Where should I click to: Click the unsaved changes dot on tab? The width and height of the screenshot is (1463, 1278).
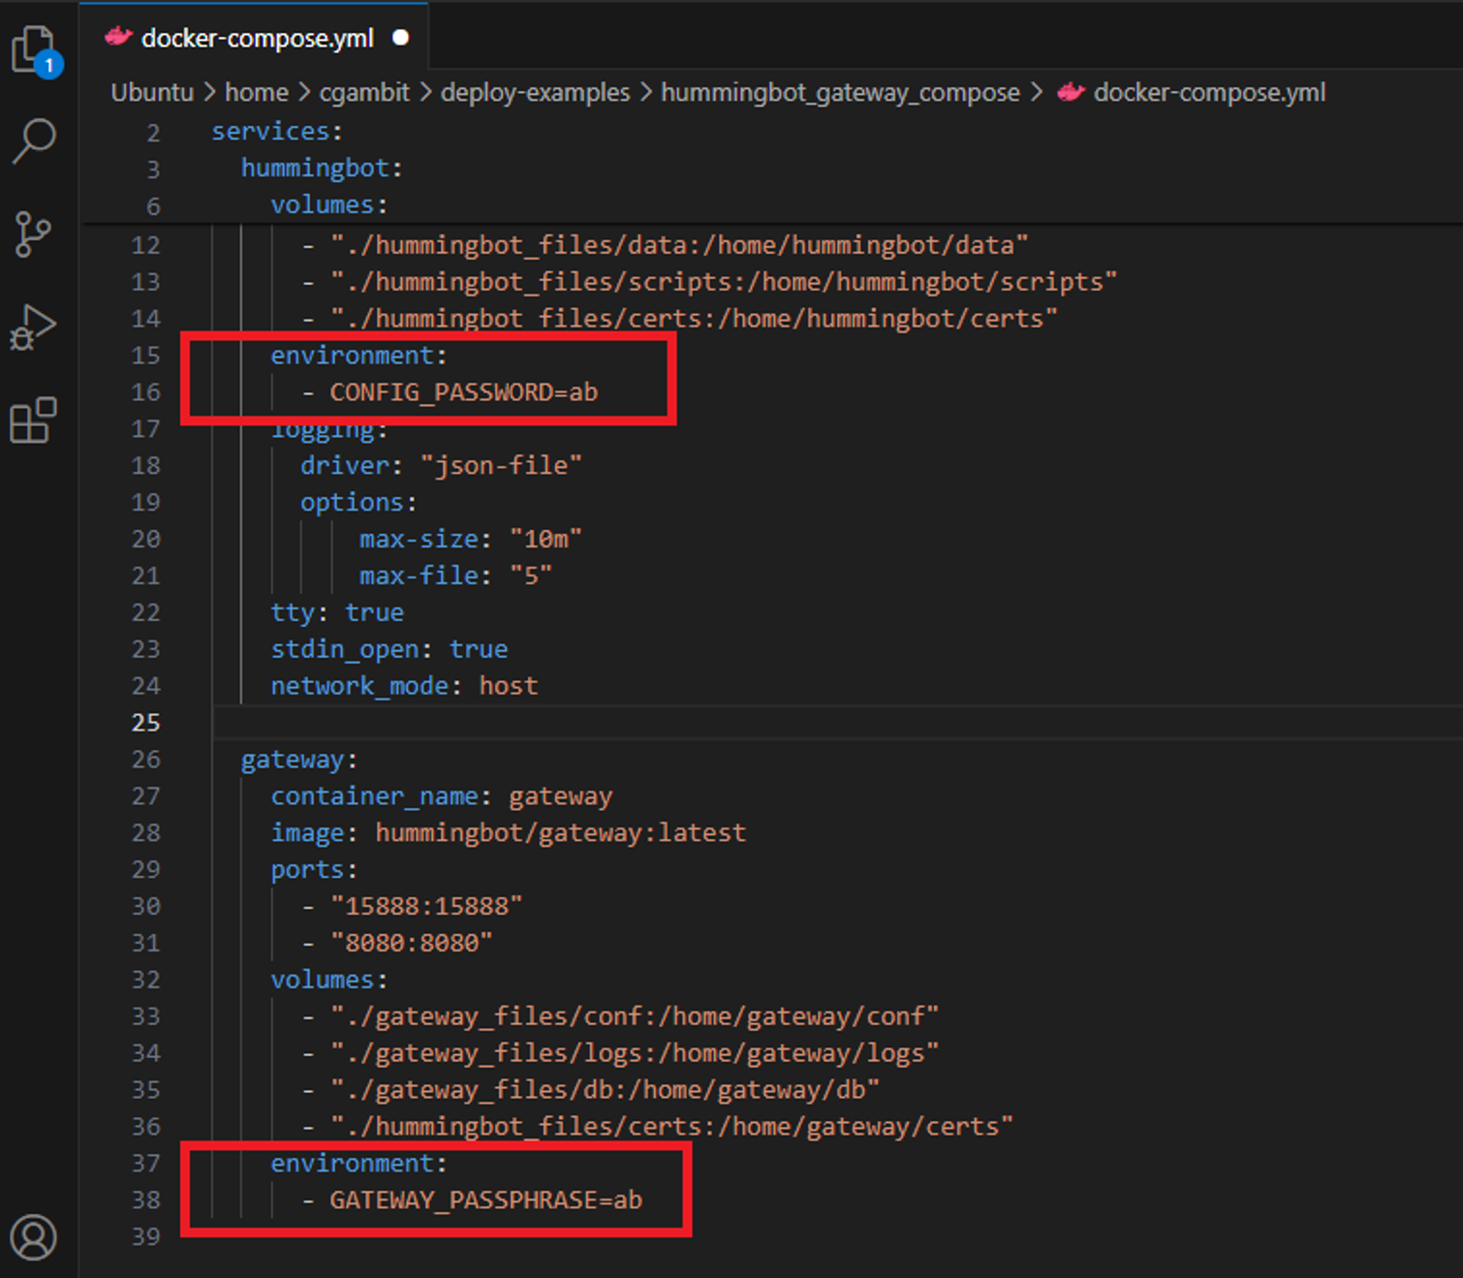coord(400,38)
